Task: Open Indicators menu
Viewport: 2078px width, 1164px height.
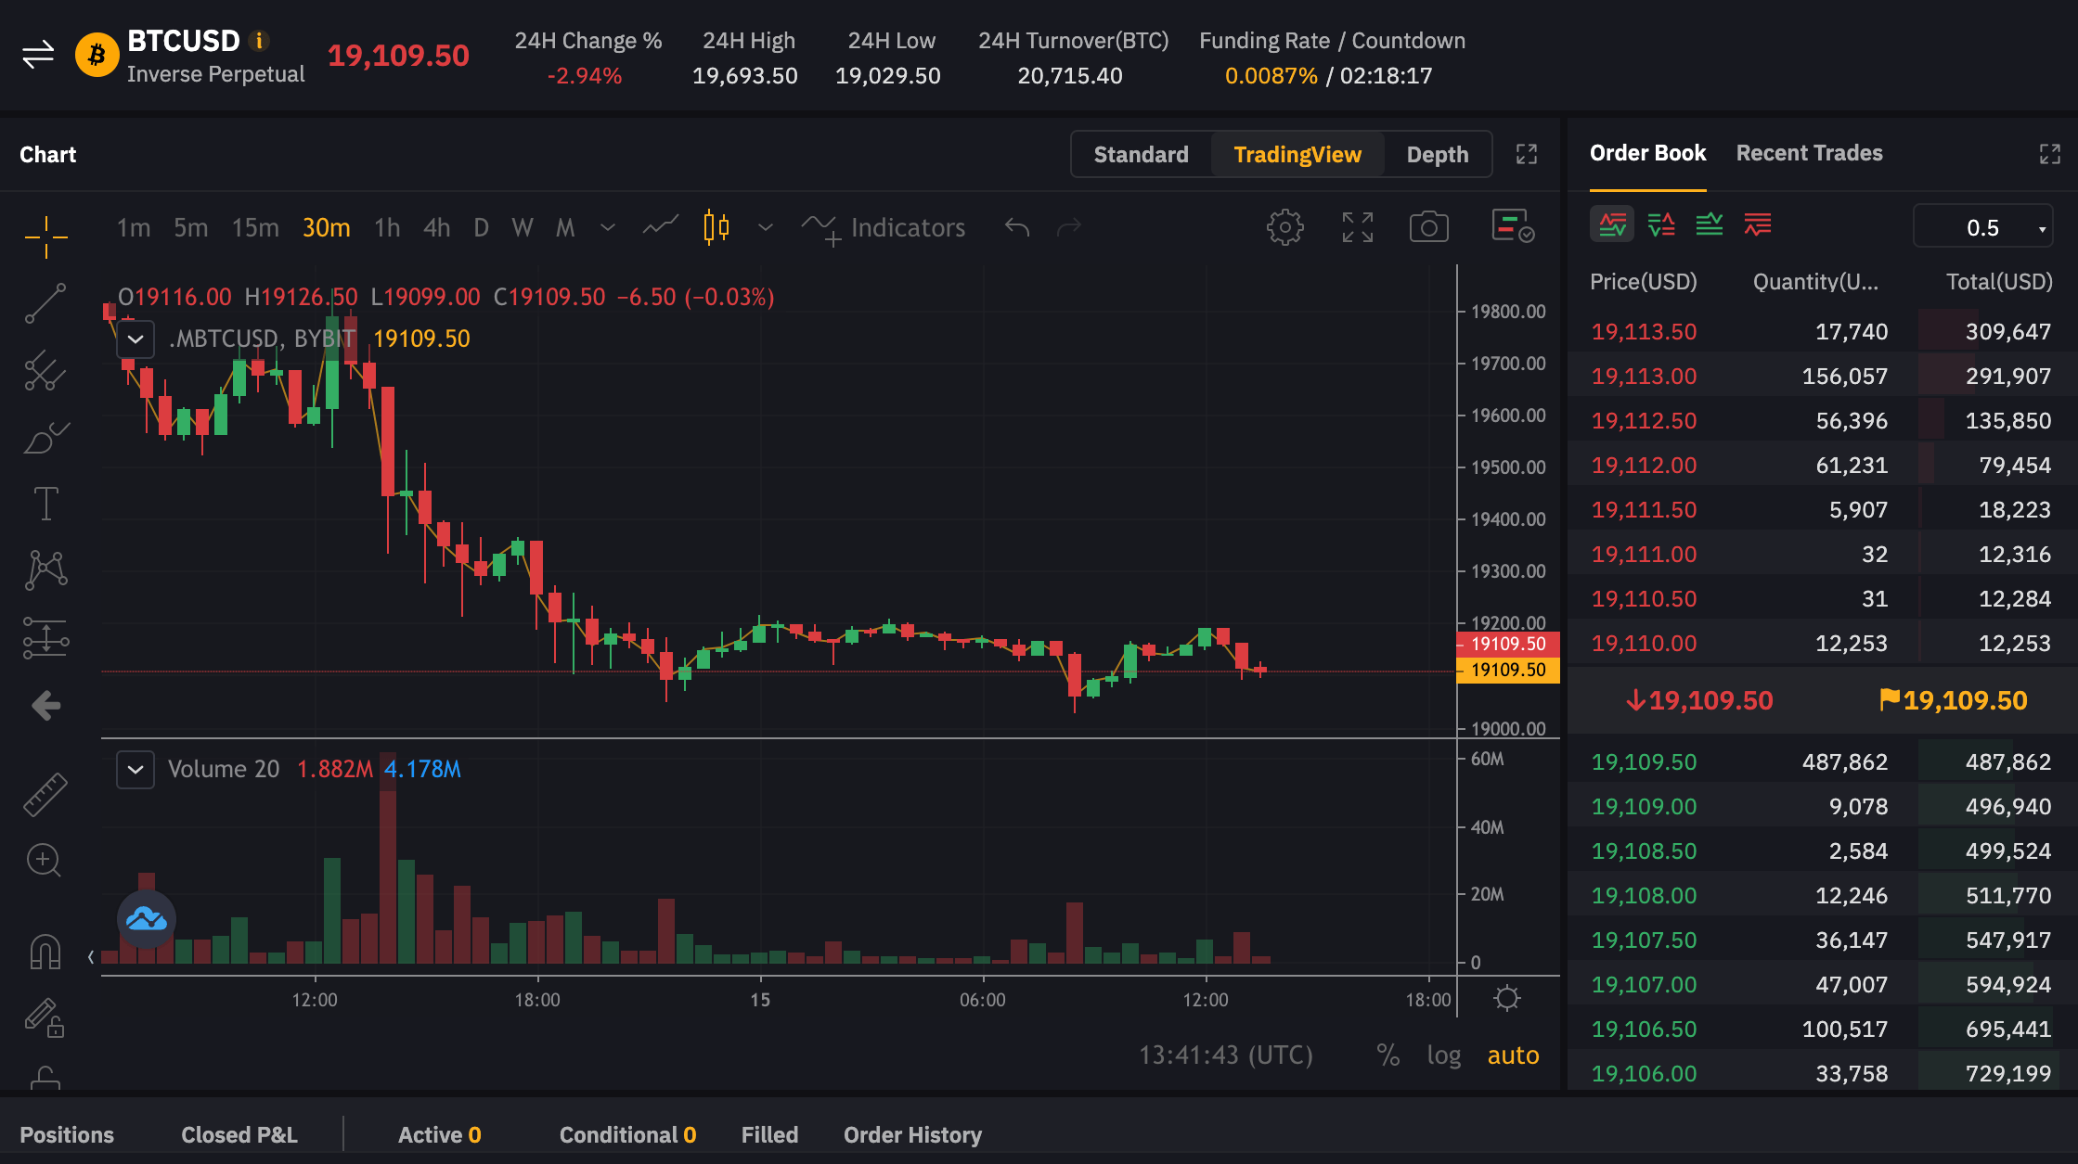Action: 884,227
